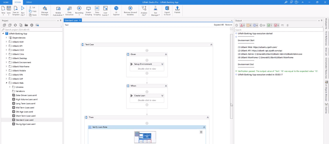Image resolution: width=329 pixels, height=144 pixels.
Task: Launch Screen Scraping
Action: [x=88, y=11]
